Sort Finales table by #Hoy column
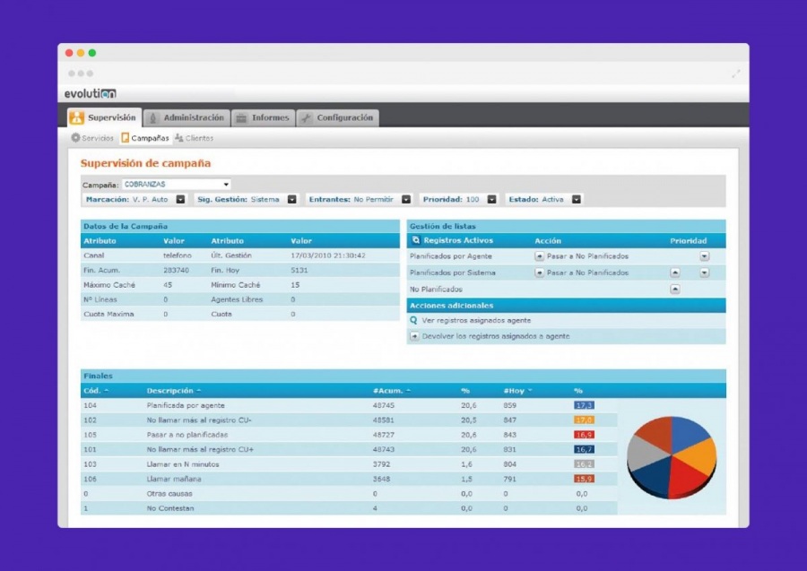The height and width of the screenshot is (571, 807). click(x=517, y=391)
